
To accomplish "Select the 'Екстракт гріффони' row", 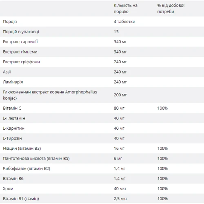I will [102, 62].
